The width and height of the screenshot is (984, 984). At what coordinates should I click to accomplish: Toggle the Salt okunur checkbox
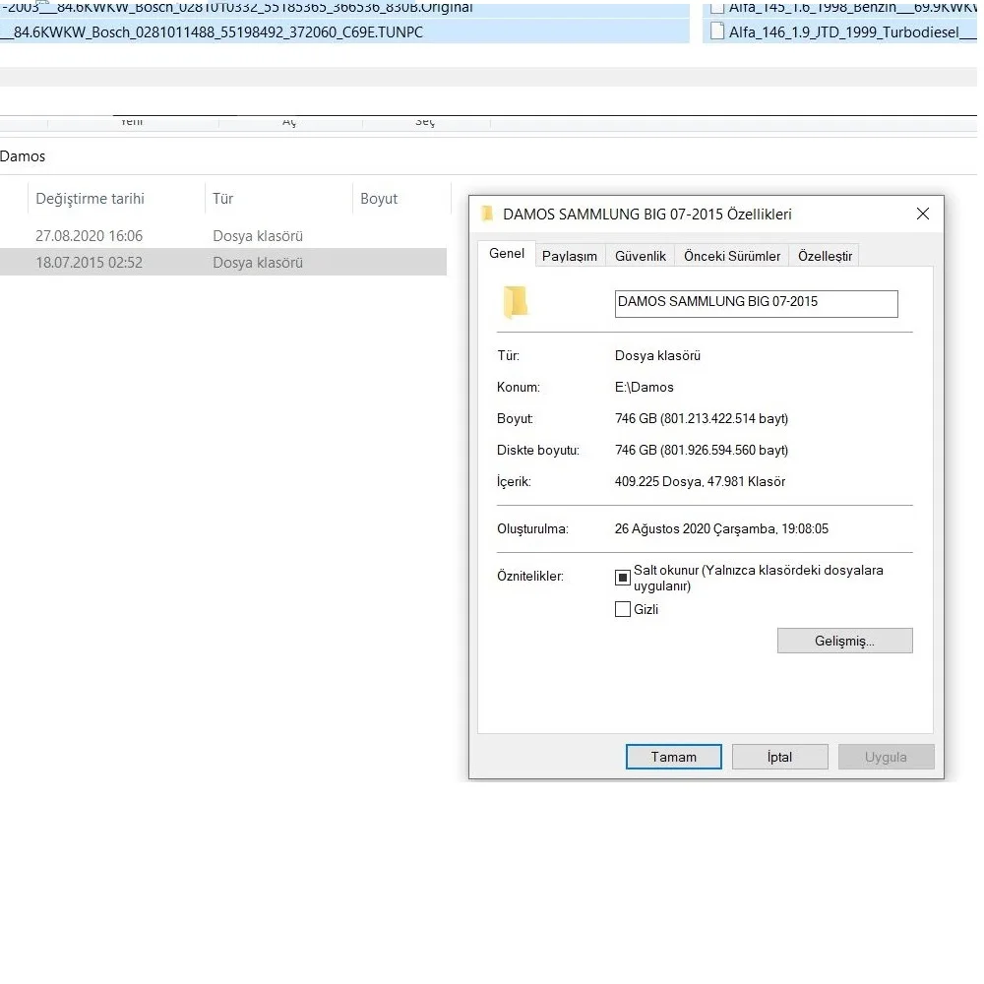click(622, 577)
